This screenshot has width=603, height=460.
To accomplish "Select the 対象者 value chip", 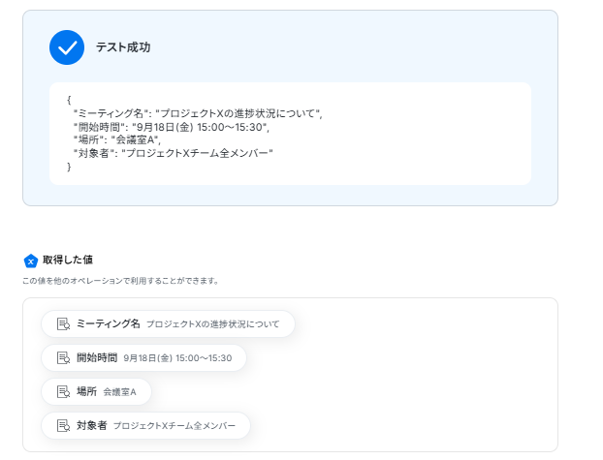I will point(145,425).
